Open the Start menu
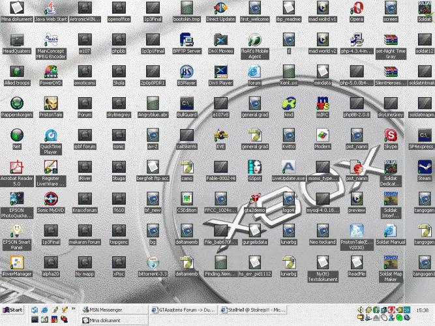The width and height of the screenshot is (435, 326). click(x=13, y=309)
